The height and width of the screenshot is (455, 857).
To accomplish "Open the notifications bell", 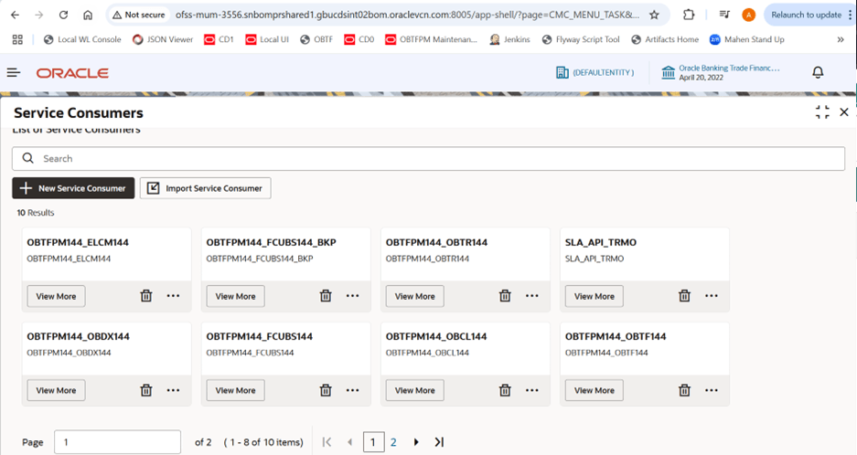I will (x=818, y=73).
